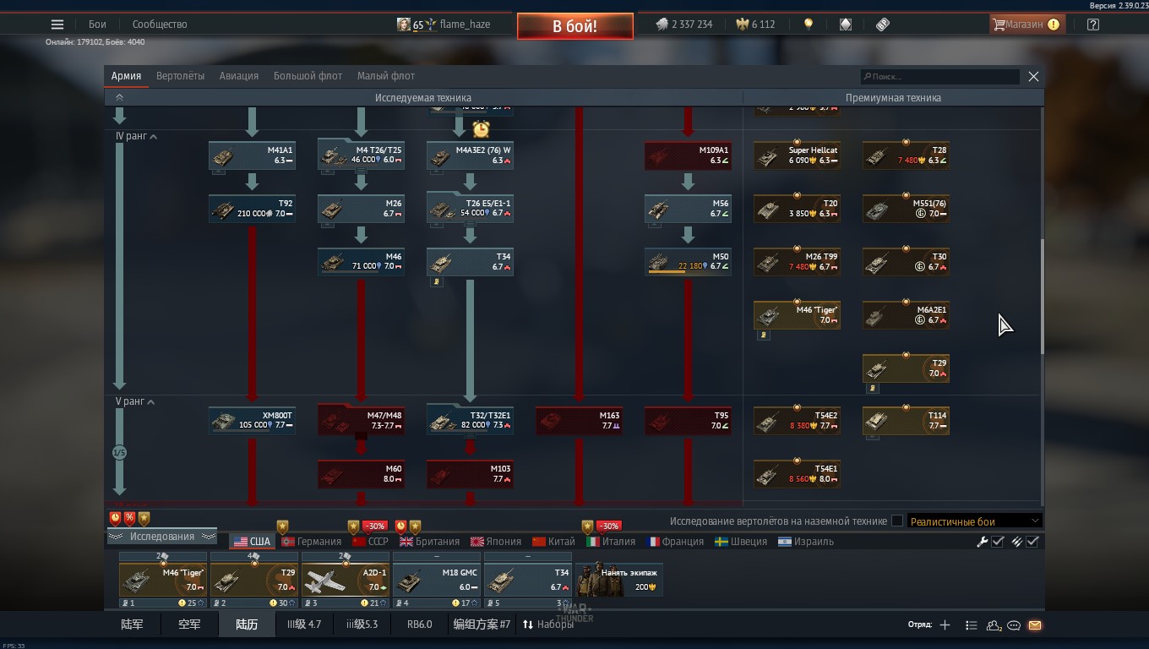
Task: Click the double-chevron collapse arrow above ranks
Action: coord(119,98)
